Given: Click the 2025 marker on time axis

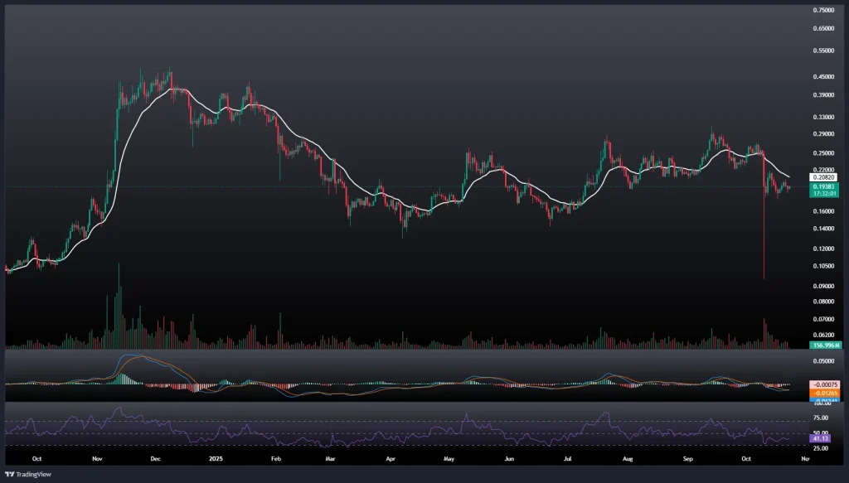Looking at the screenshot, I should click(216, 457).
